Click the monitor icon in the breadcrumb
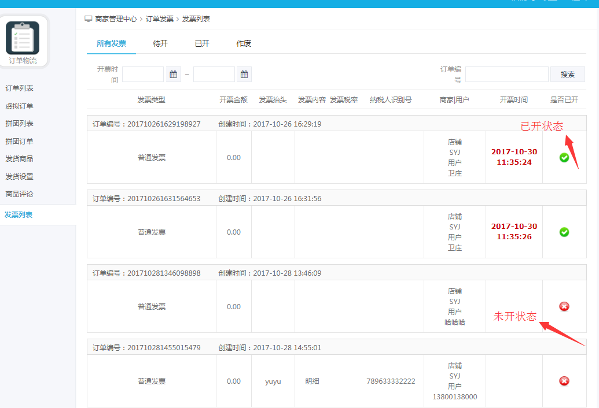Screen dimensions: 599x408 coord(89,19)
